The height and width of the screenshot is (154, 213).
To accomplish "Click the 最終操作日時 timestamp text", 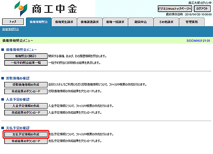I will coord(189,15).
